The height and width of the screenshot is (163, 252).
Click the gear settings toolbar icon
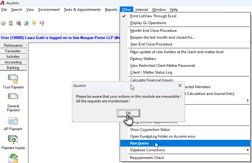click(3, 23)
